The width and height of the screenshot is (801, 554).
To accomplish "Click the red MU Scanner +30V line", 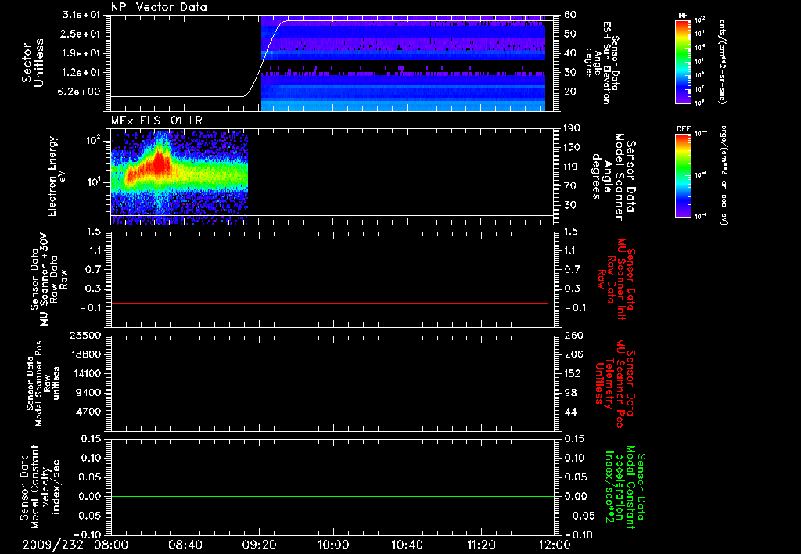I will [329, 303].
